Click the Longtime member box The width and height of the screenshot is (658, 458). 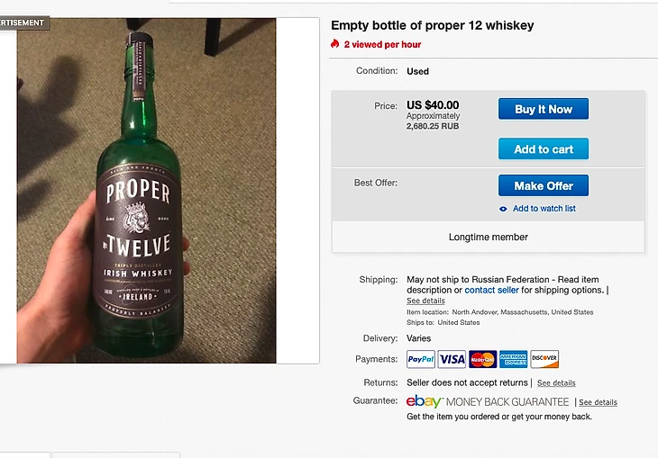pyautogui.click(x=489, y=237)
